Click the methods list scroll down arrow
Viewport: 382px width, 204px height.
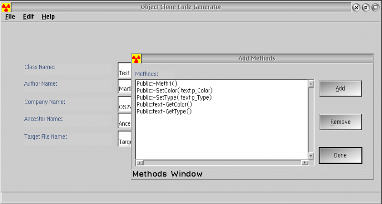point(311,156)
